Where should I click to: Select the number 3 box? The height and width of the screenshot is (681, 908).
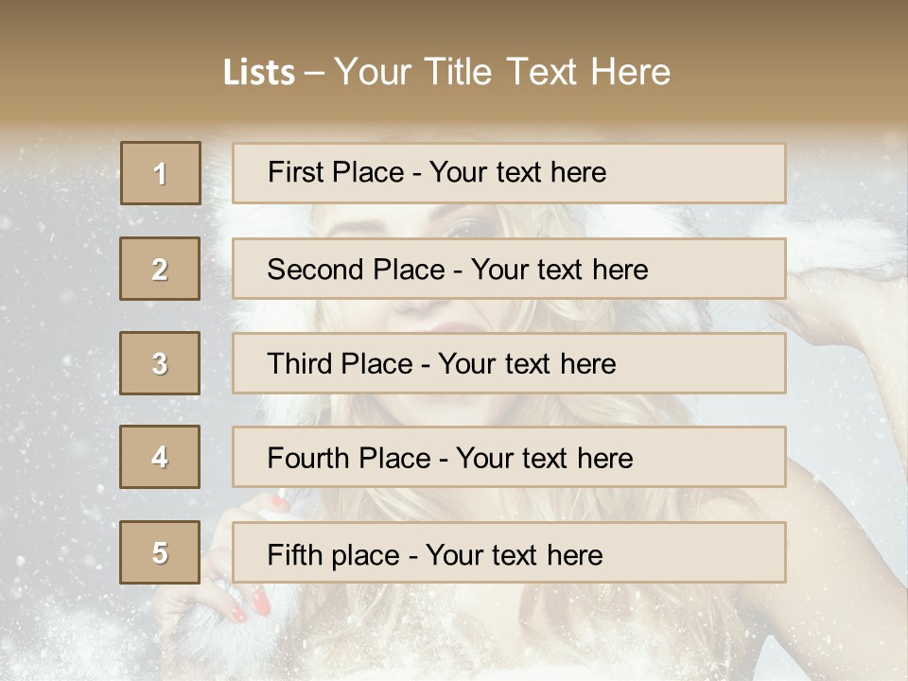click(160, 363)
